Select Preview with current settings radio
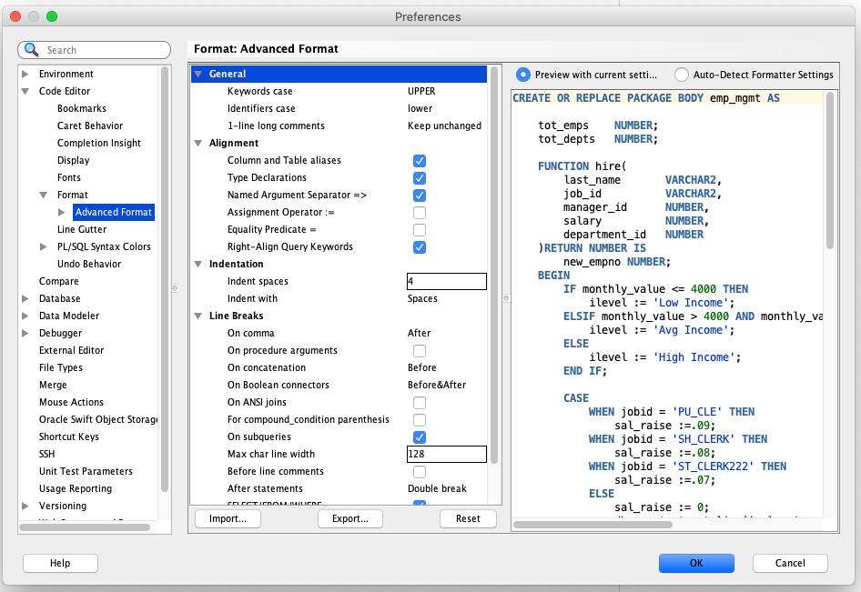The width and height of the screenshot is (861, 592). tap(523, 75)
